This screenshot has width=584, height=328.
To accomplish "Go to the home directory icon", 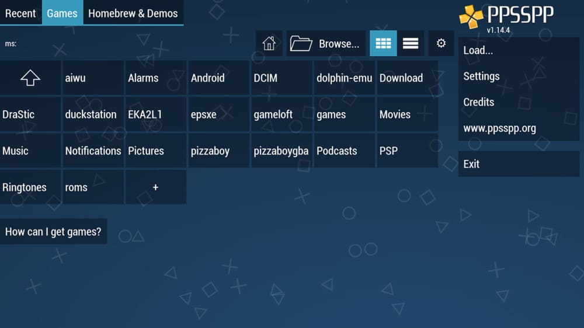I will pos(269,44).
